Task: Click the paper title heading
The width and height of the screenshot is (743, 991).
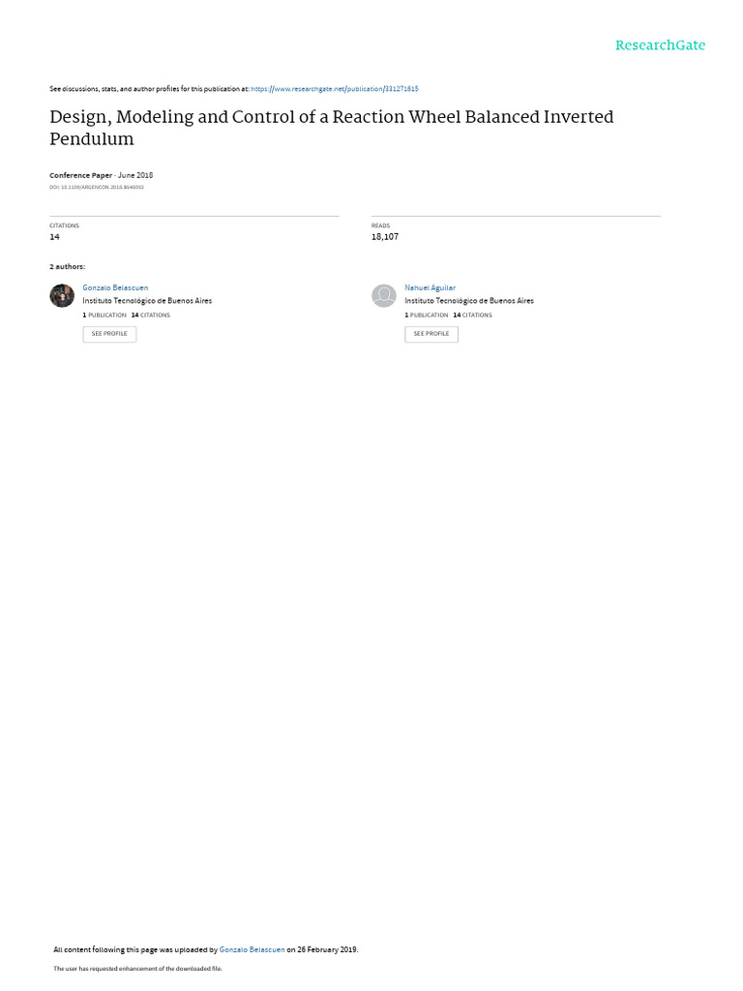Action: pyautogui.click(x=332, y=128)
